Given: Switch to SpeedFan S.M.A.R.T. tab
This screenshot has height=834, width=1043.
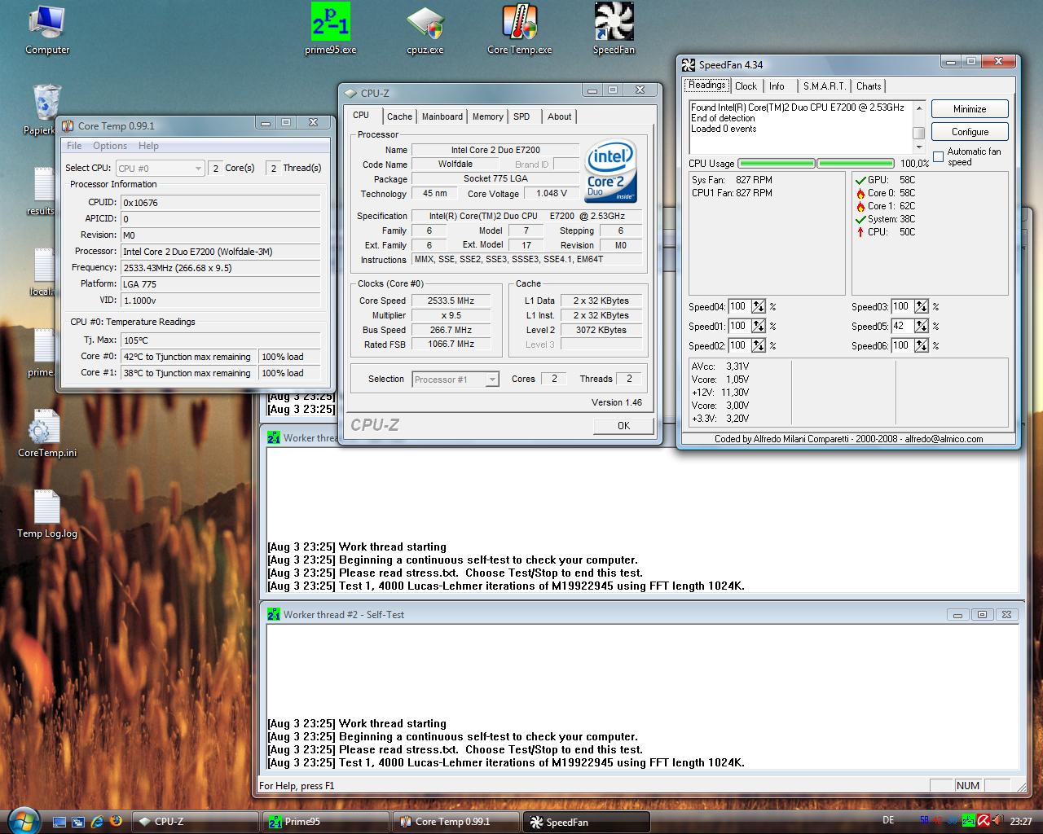Looking at the screenshot, I should click(x=824, y=86).
